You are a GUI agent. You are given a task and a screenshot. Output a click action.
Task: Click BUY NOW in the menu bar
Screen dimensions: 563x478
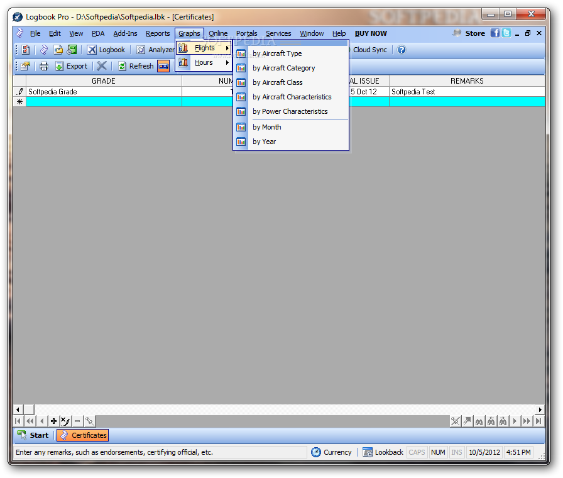371,33
